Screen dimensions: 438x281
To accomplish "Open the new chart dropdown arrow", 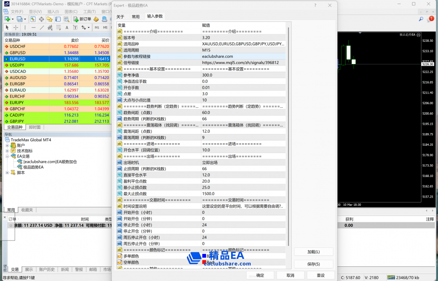I will tap(12, 19).
